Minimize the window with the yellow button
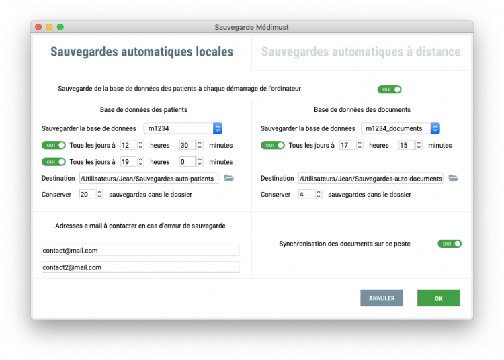The image size is (504, 360). [x=49, y=27]
